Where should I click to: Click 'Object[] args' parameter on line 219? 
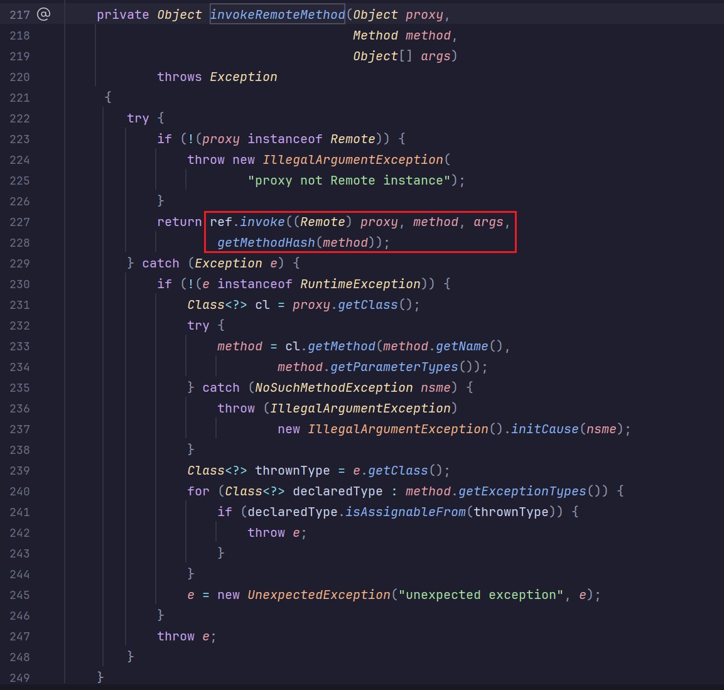click(402, 57)
